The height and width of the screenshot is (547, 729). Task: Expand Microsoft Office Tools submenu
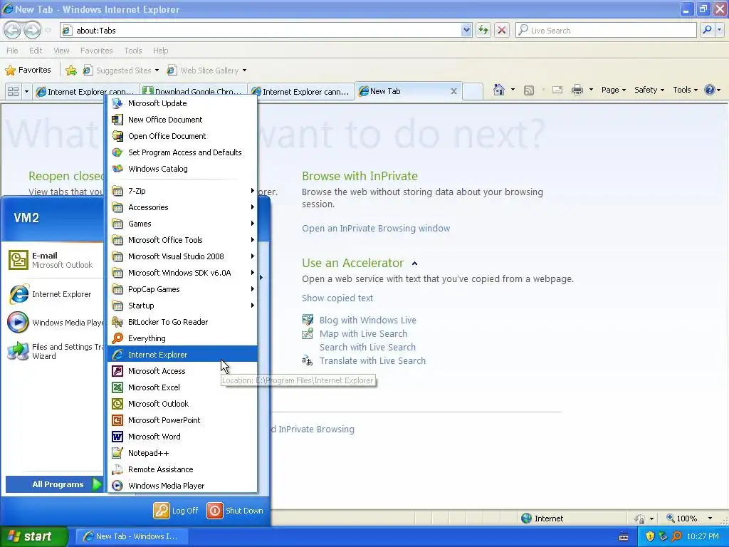click(182, 240)
